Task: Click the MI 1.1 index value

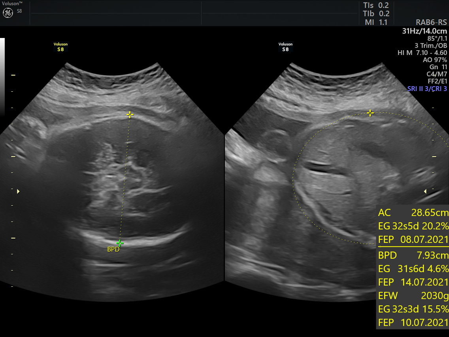Action: click(376, 22)
